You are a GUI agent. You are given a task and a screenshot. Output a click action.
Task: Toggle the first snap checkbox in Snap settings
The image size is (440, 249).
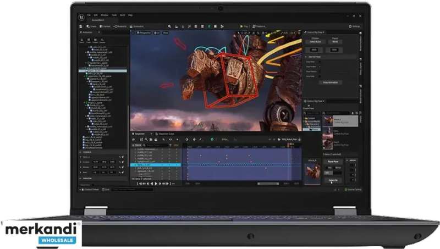(x=320, y=62)
